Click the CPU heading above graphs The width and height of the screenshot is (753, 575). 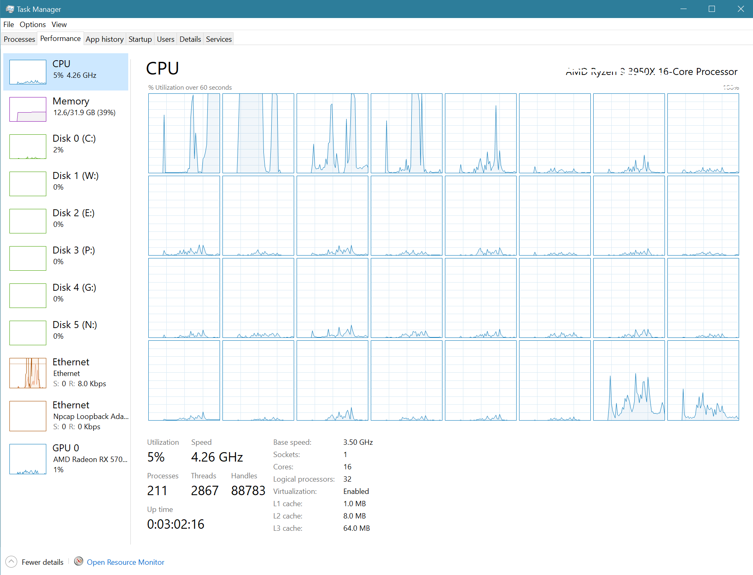pyautogui.click(x=163, y=68)
